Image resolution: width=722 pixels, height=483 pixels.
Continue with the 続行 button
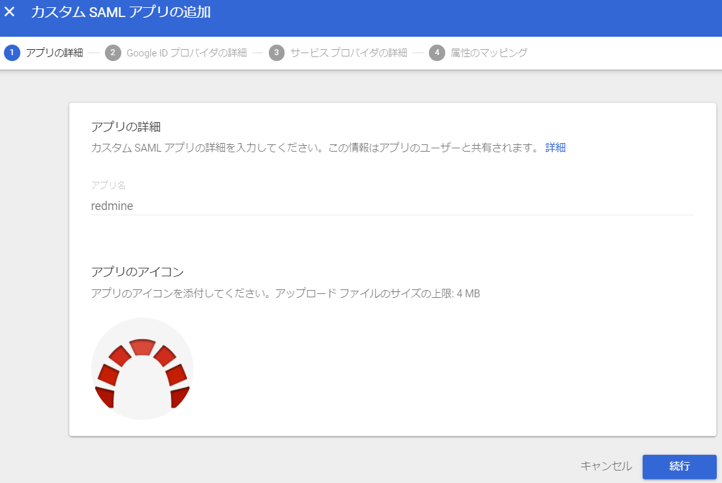point(679,467)
